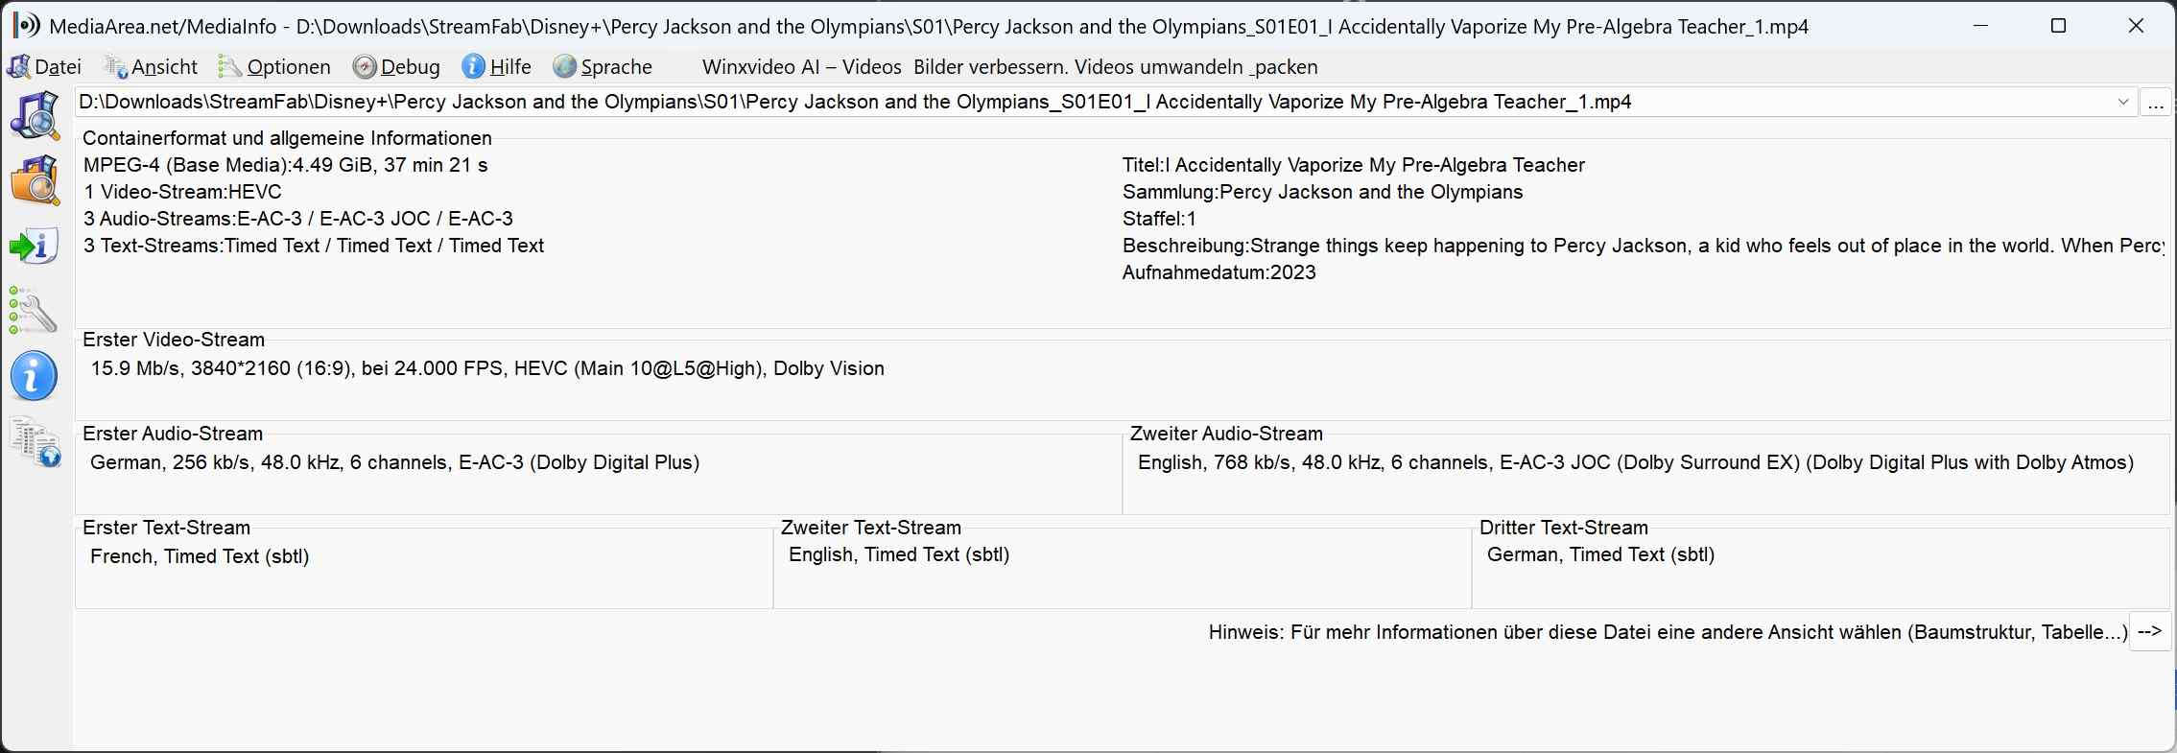The height and width of the screenshot is (753, 2177).
Task: Open the Ansicht menu
Action: (x=152, y=67)
